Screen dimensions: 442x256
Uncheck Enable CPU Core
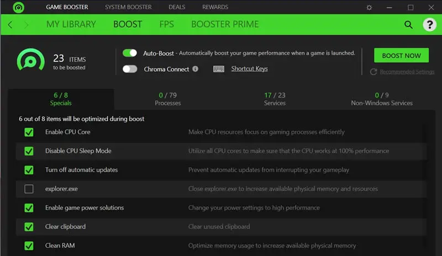(29, 132)
